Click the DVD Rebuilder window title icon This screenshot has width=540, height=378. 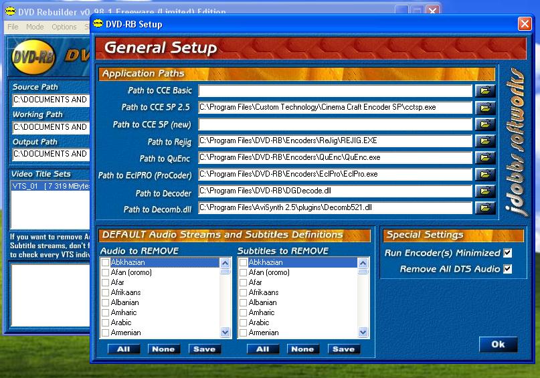point(10,11)
